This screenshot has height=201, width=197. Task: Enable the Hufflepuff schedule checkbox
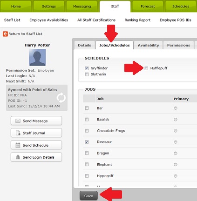tap(146, 68)
